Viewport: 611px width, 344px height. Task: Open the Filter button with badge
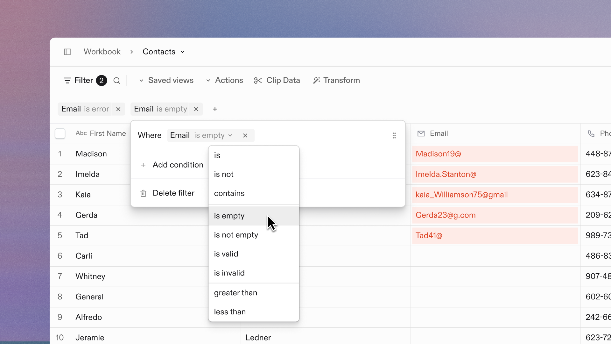point(85,80)
